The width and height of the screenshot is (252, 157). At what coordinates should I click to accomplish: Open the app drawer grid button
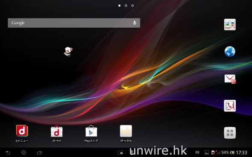(230, 133)
